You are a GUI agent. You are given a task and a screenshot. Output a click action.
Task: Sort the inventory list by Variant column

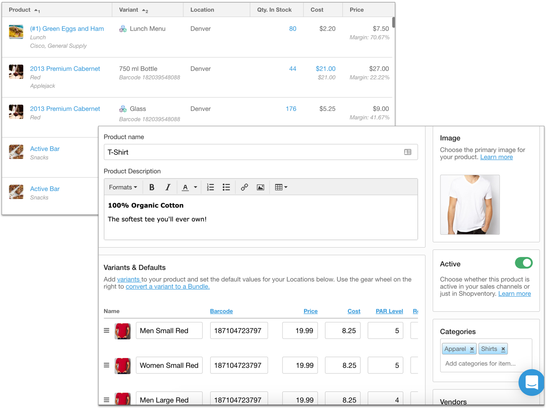coord(134,10)
